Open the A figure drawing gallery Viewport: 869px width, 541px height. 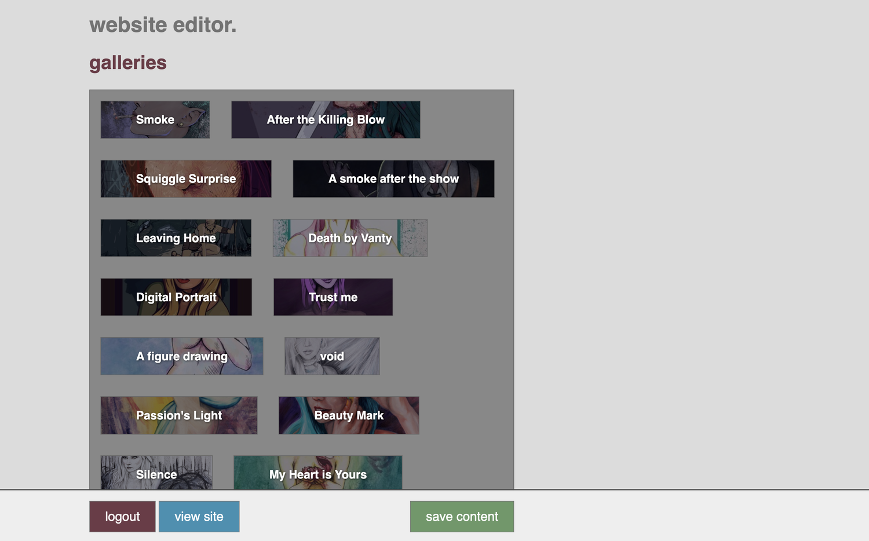pos(181,356)
